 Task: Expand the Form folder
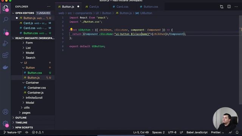(x=29, y=43)
